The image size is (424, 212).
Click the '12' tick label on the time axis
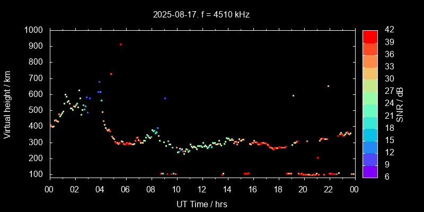[x=202, y=190]
